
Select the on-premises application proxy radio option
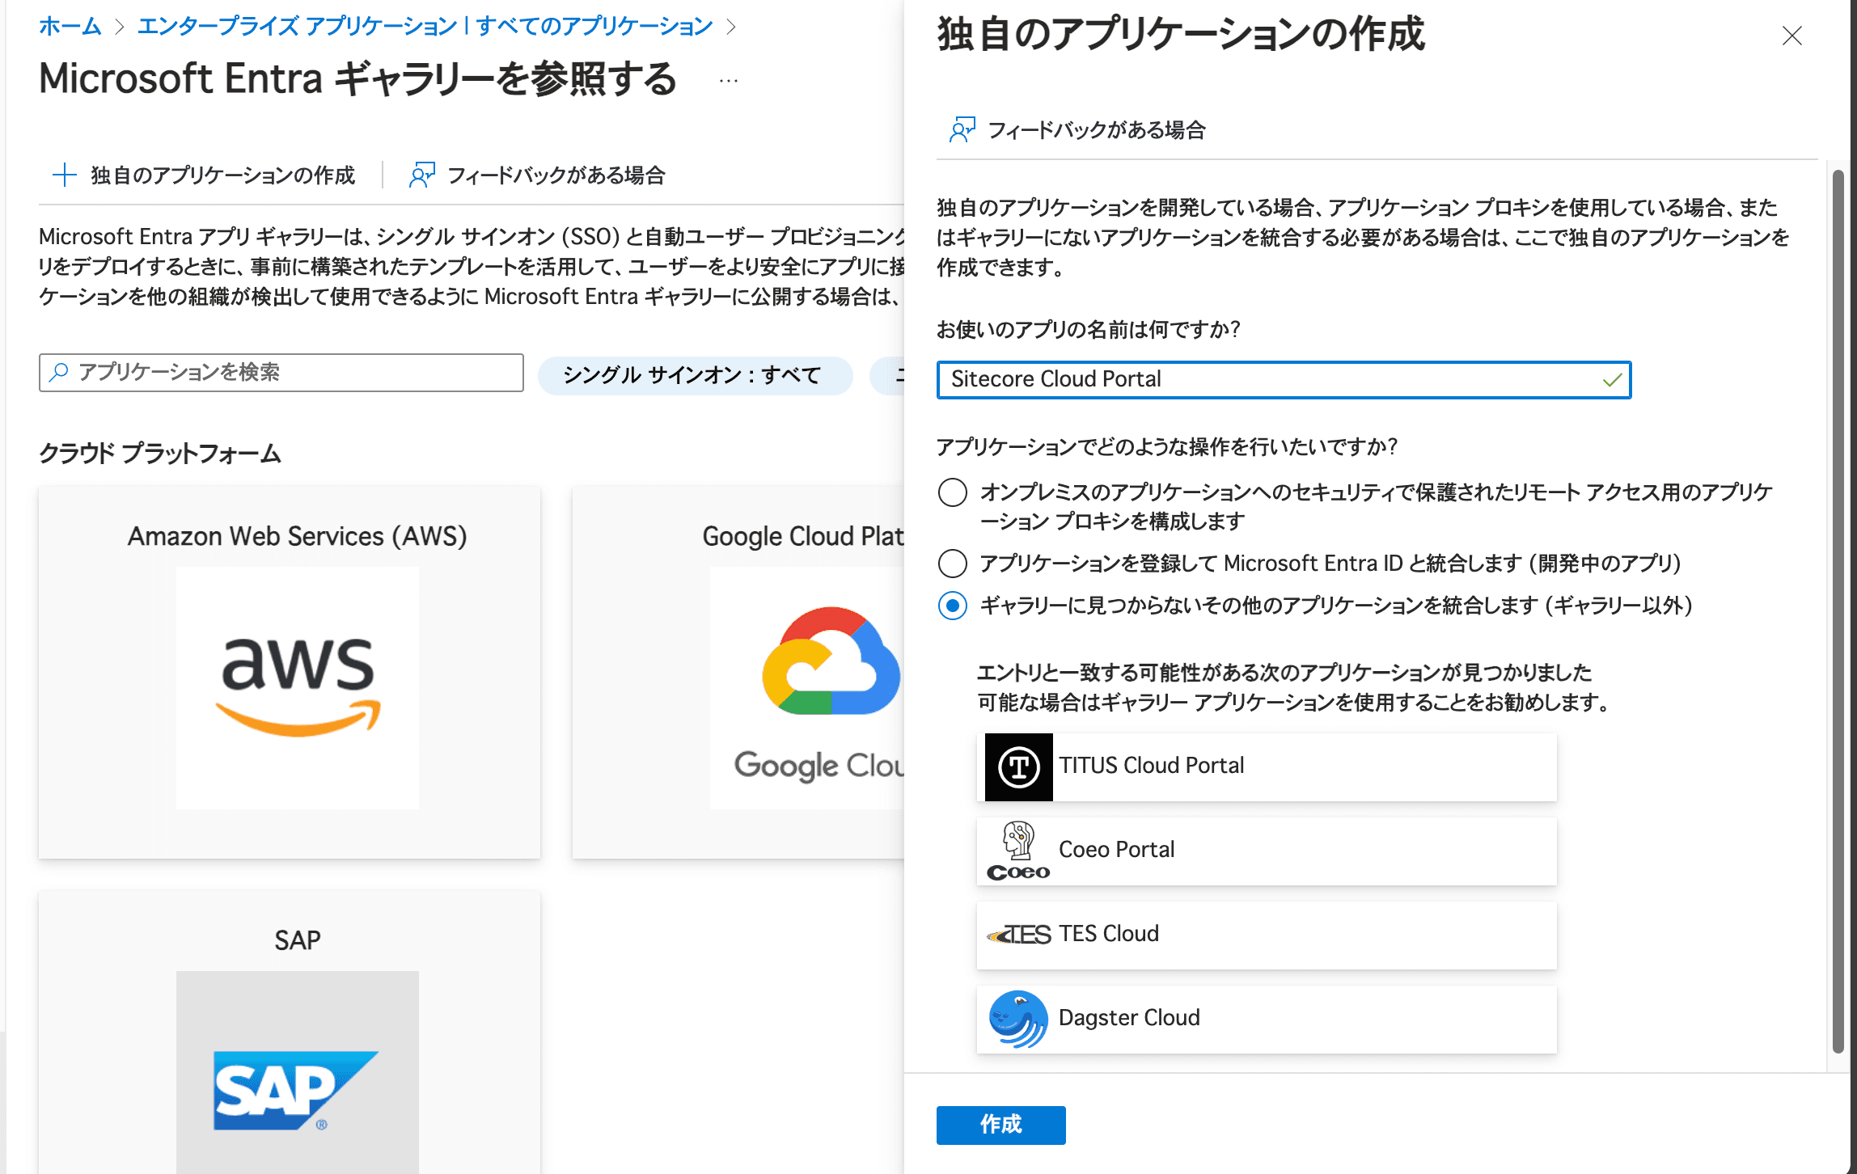pos(952,492)
